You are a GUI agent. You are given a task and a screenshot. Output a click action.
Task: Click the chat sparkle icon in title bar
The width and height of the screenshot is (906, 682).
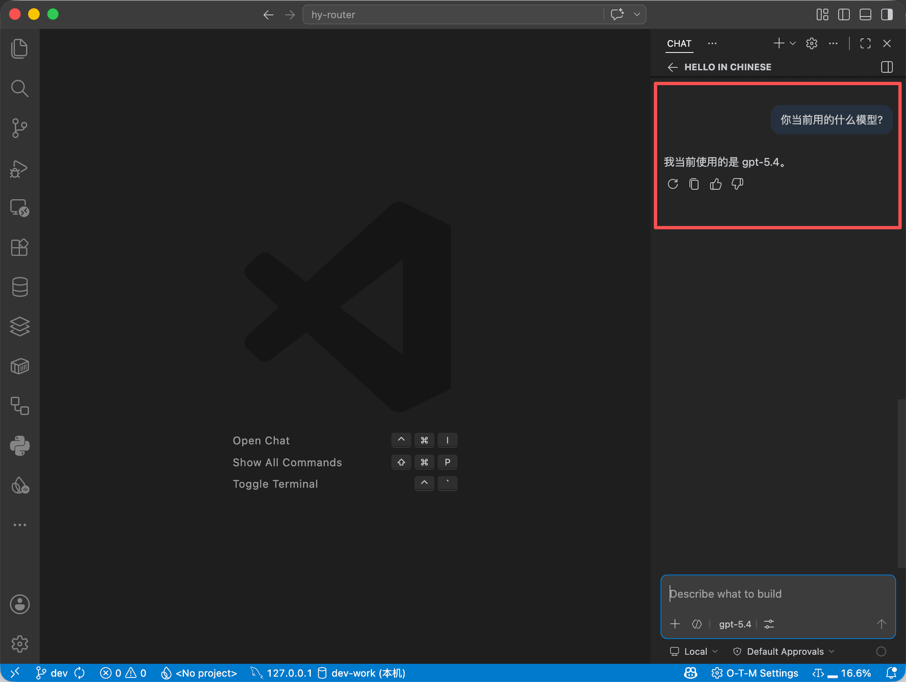tap(618, 14)
